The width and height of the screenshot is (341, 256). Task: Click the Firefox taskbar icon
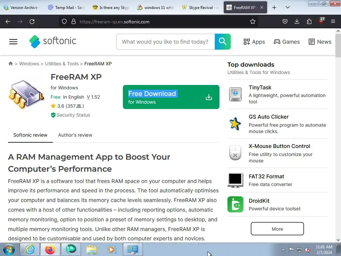tap(50, 249)
